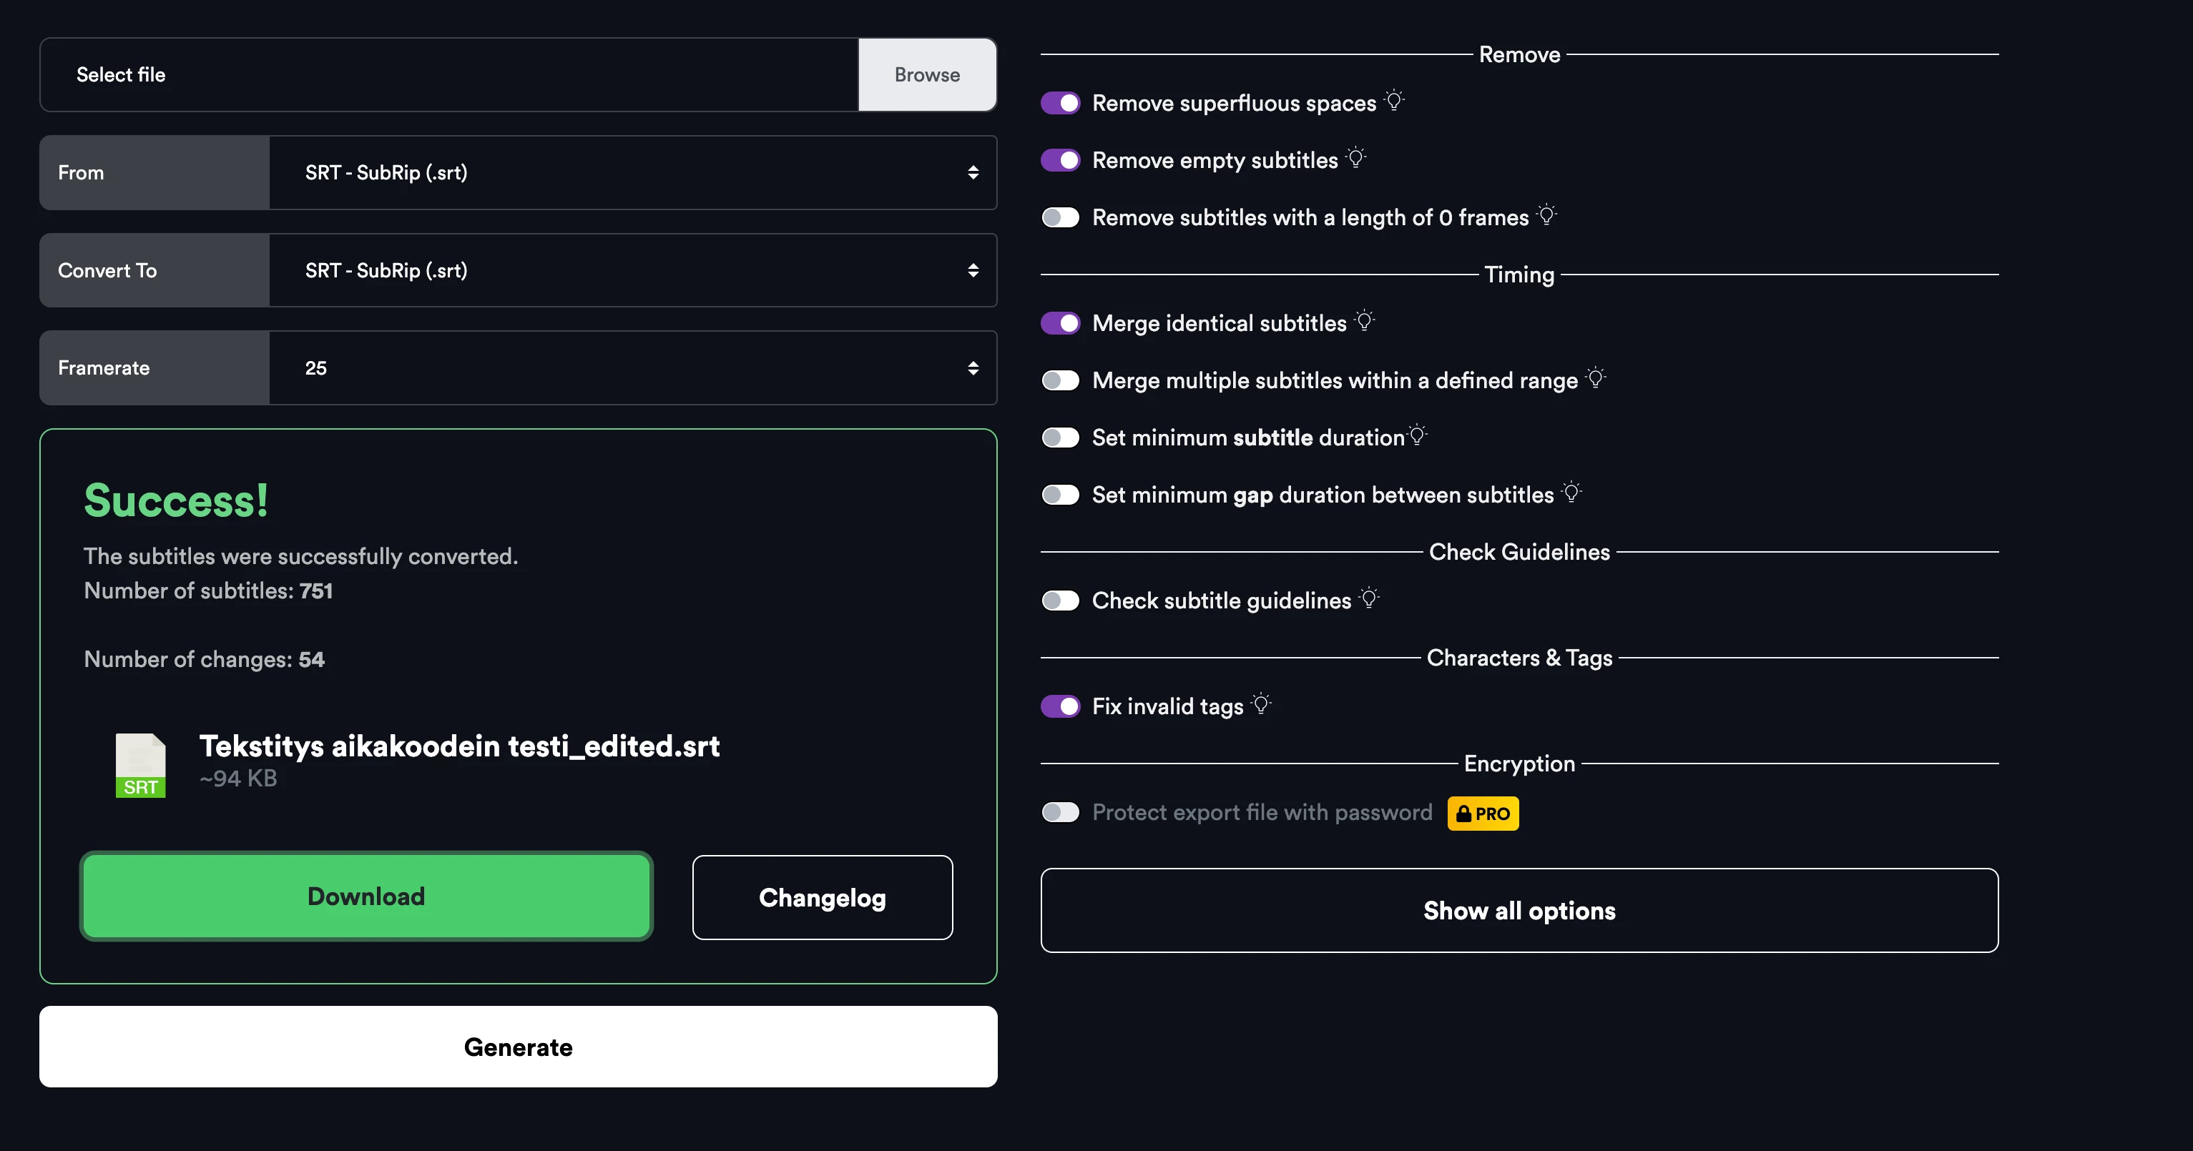This screenshot has width=2193, height=1151.
Task: Click hint icon beside Check subtitle guidelines
Action: 1369,598
